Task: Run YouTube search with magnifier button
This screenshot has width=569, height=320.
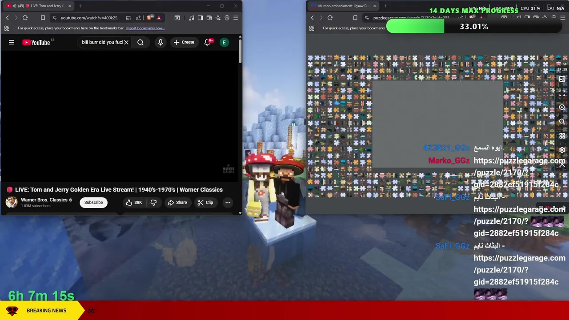Action: coord(140,42)
